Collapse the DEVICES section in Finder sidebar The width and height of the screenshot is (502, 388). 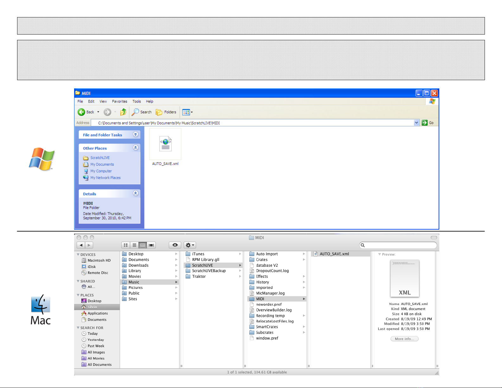78,255
